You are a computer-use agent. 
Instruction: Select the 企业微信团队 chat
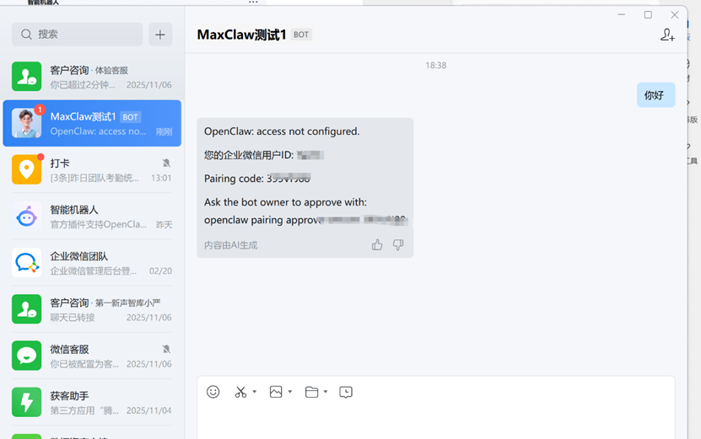click(x=92, y=263)
